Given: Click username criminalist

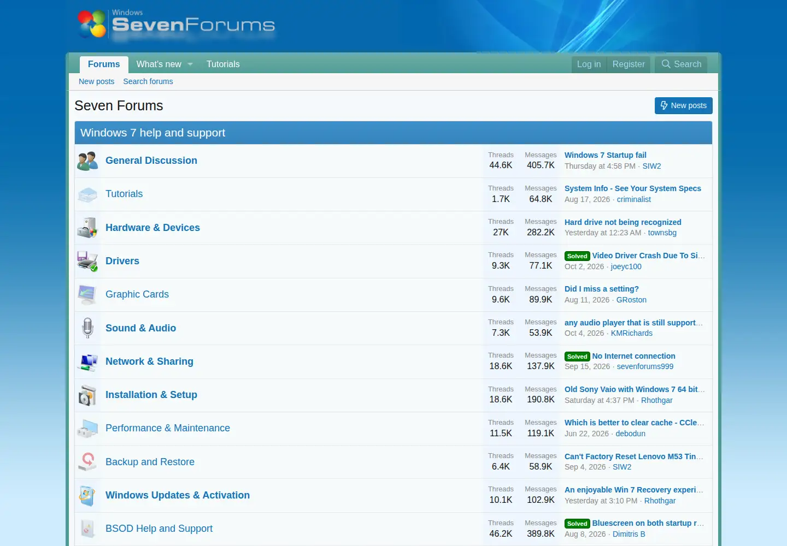Looking at the screenshot, I should pyautogui.click(x=634, y=199).
